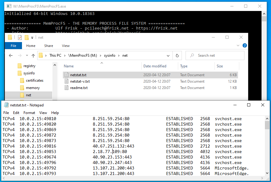The image size is (271, 182).
Task: Open the View ribbon tab in Explorer
Action: 66,46
